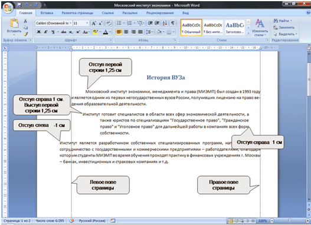Expand the styles gallery more arrow
311x225 pixels.
pyautogui.click(x=248, y=34)
